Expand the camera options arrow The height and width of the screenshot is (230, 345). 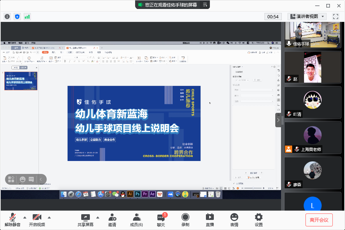click(x=49, y=218)
